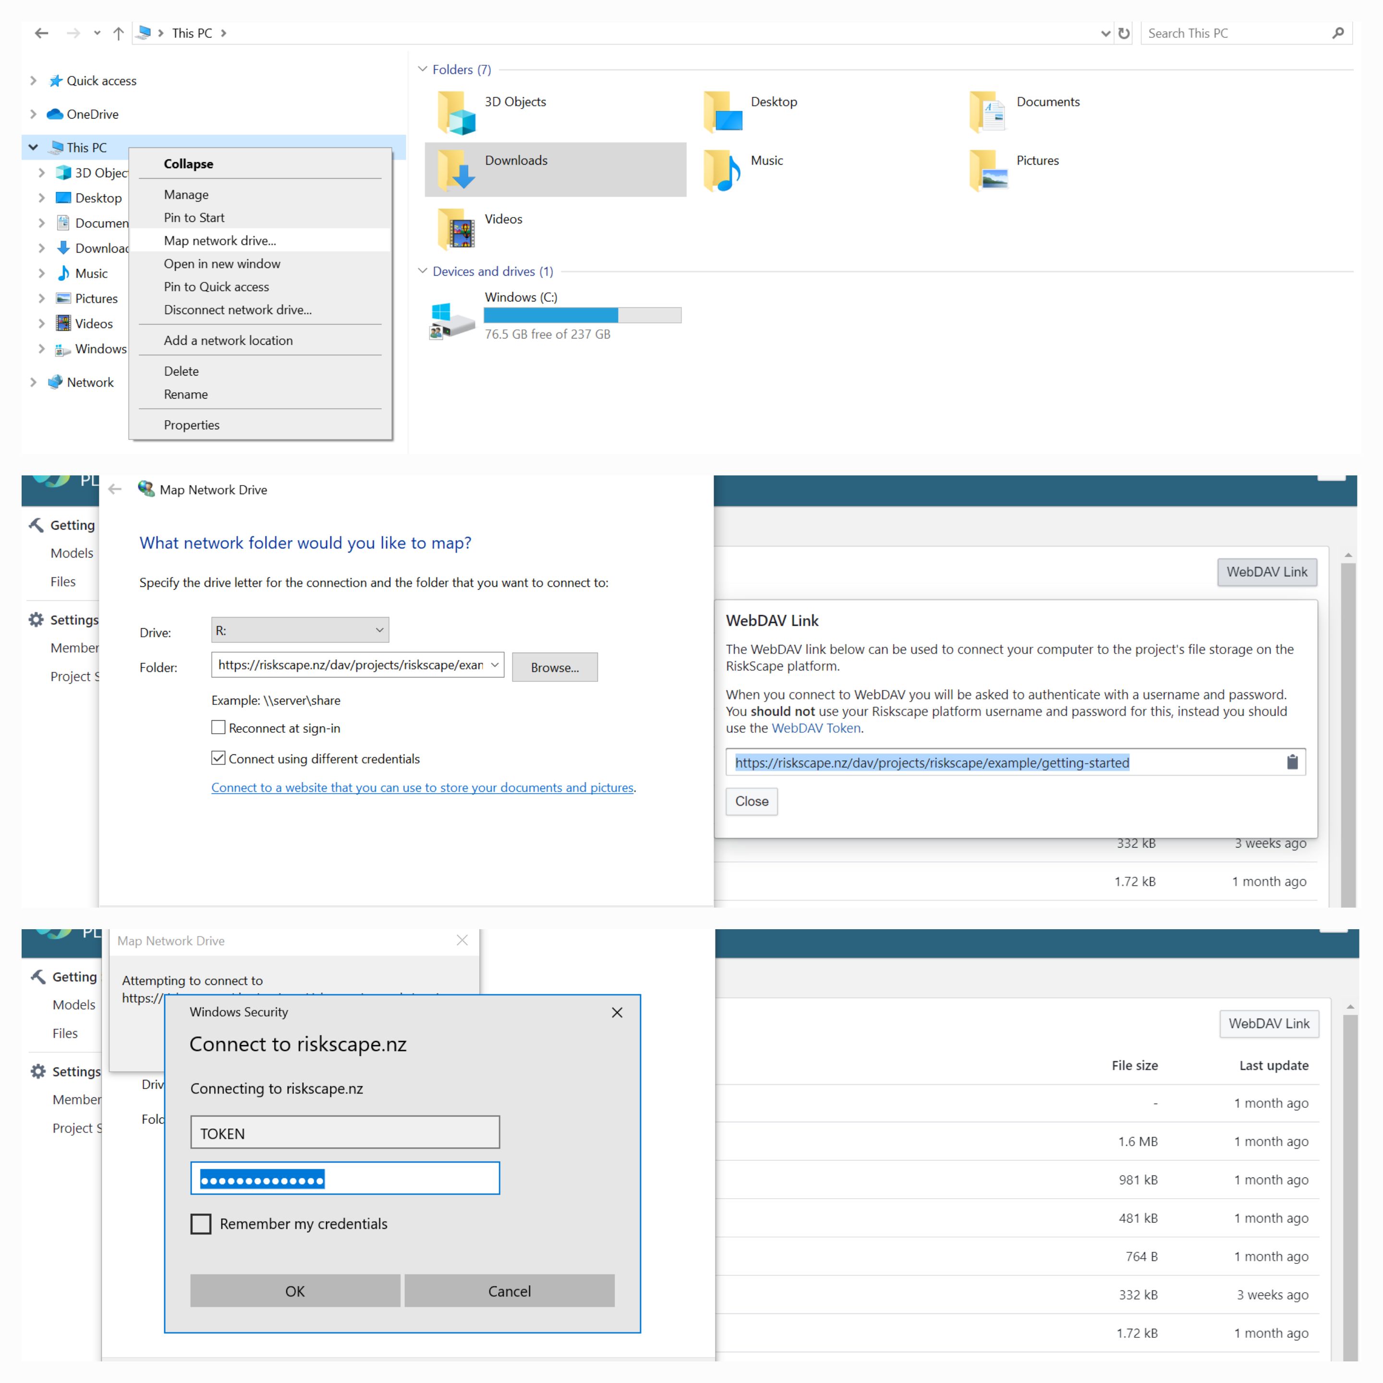Open the address bar history dropdown
Screen dimensions: 1383x1383
click(1105, 33)
